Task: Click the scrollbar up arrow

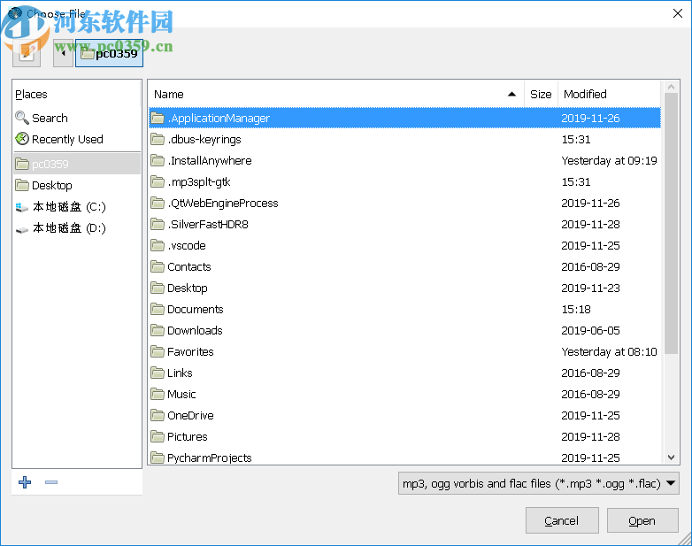Action: pyautogui.click(x=672, y=87)
